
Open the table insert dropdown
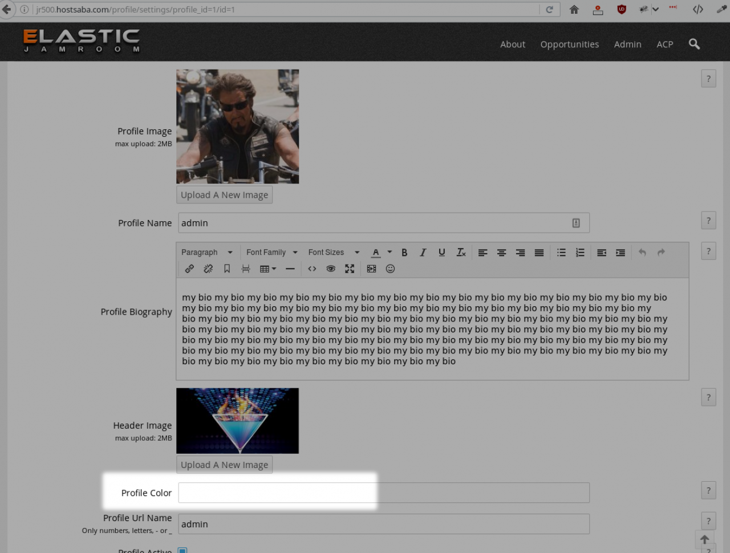click(x=267, y=269)
